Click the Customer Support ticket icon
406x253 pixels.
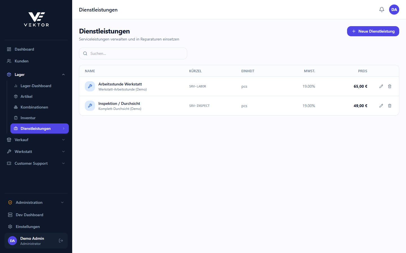pos(9,163)
